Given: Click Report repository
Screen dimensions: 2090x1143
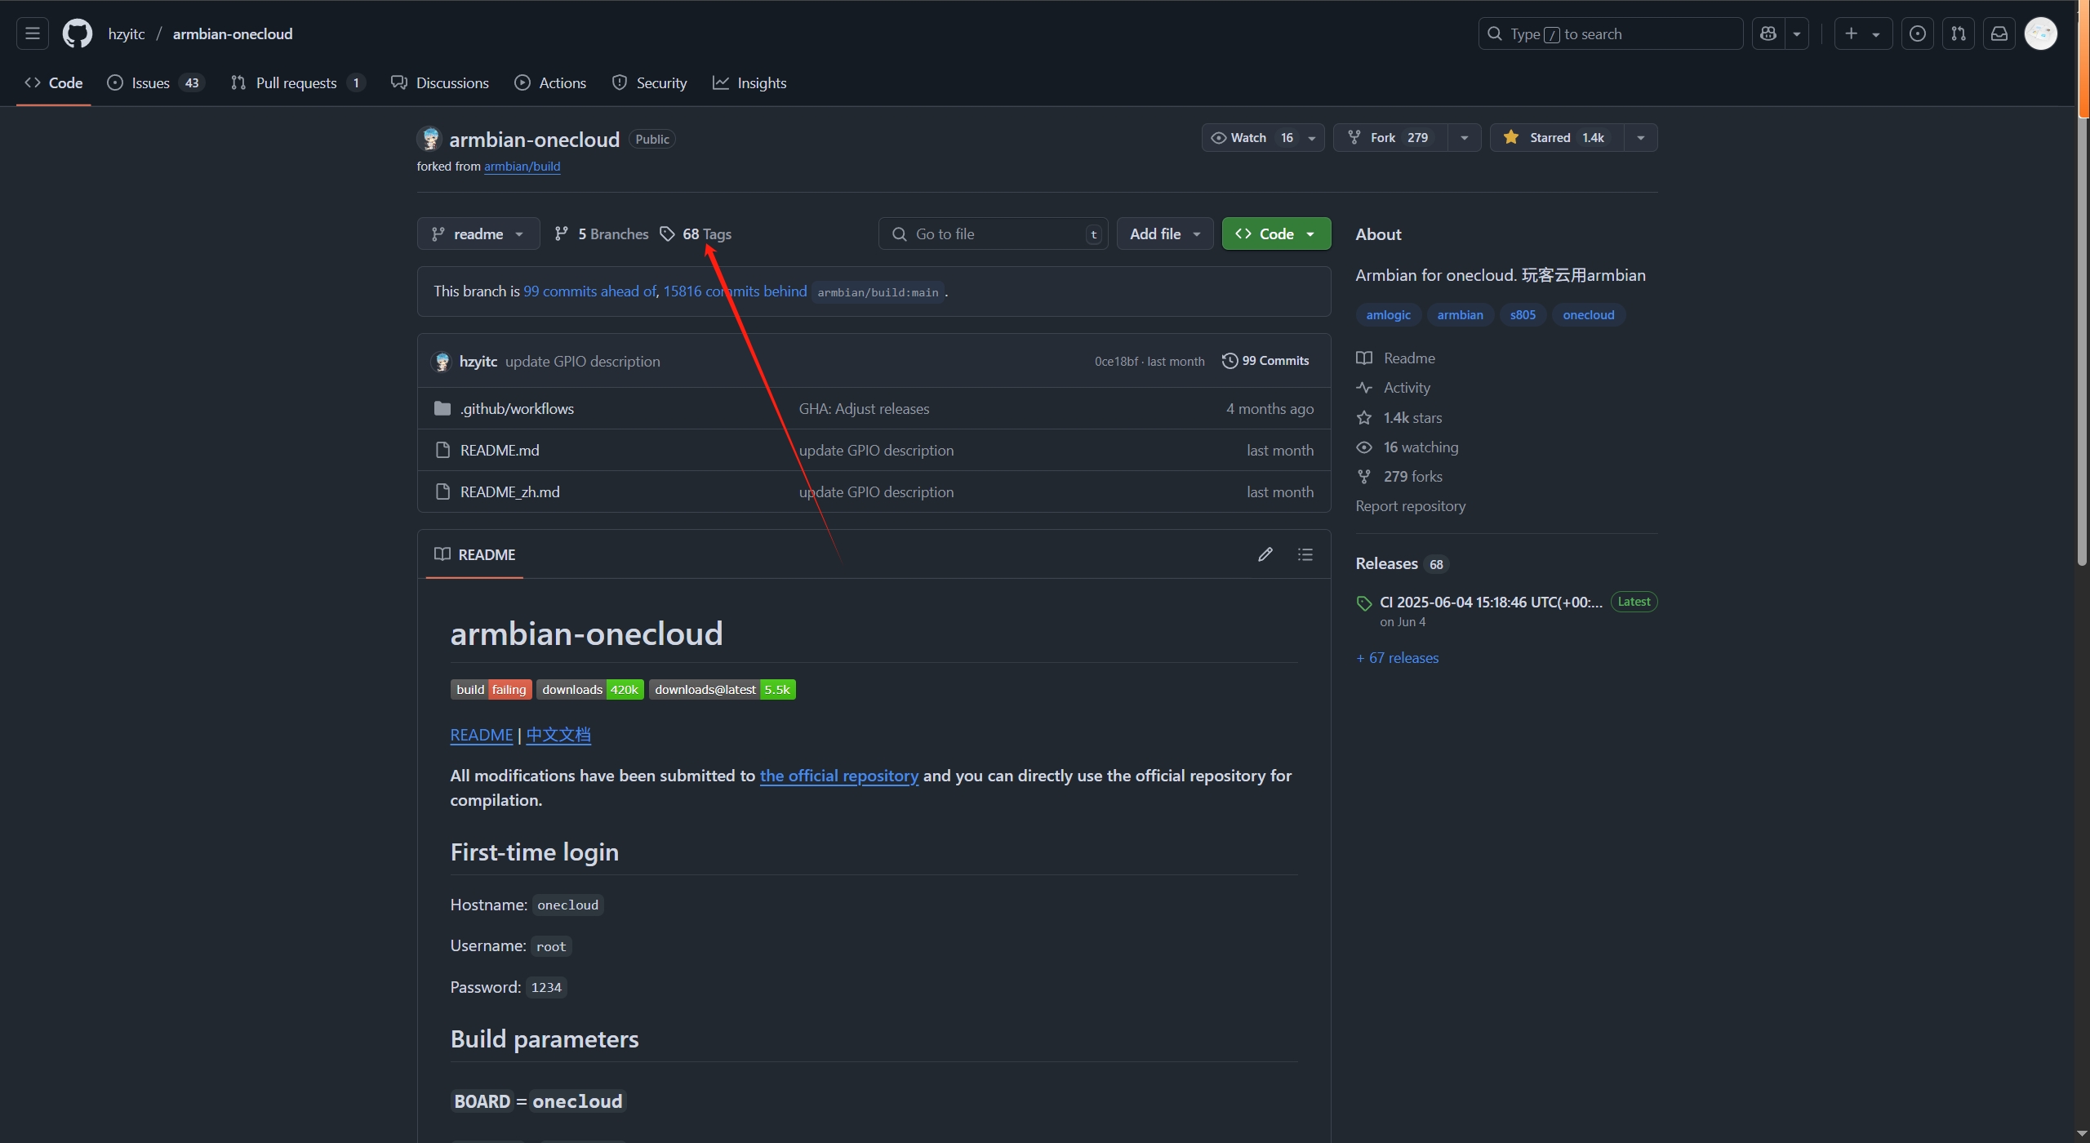Looking at the screenshot, I should [1410, 505].
